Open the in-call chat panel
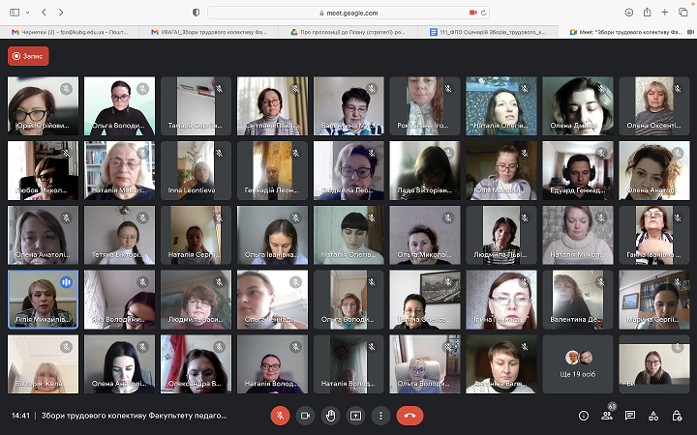This screenshot has width=697, height=435. 630,415
